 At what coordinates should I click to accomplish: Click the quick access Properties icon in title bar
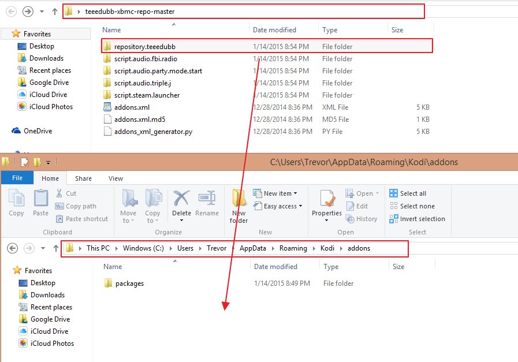tap(25, 162)
